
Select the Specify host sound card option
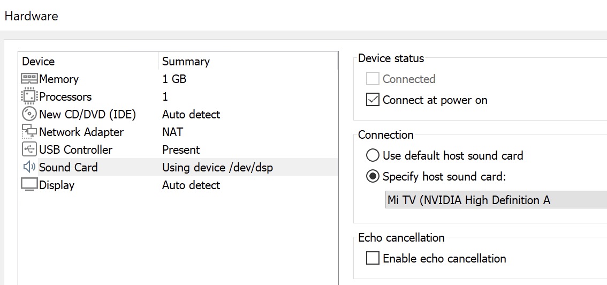(373, 176)
